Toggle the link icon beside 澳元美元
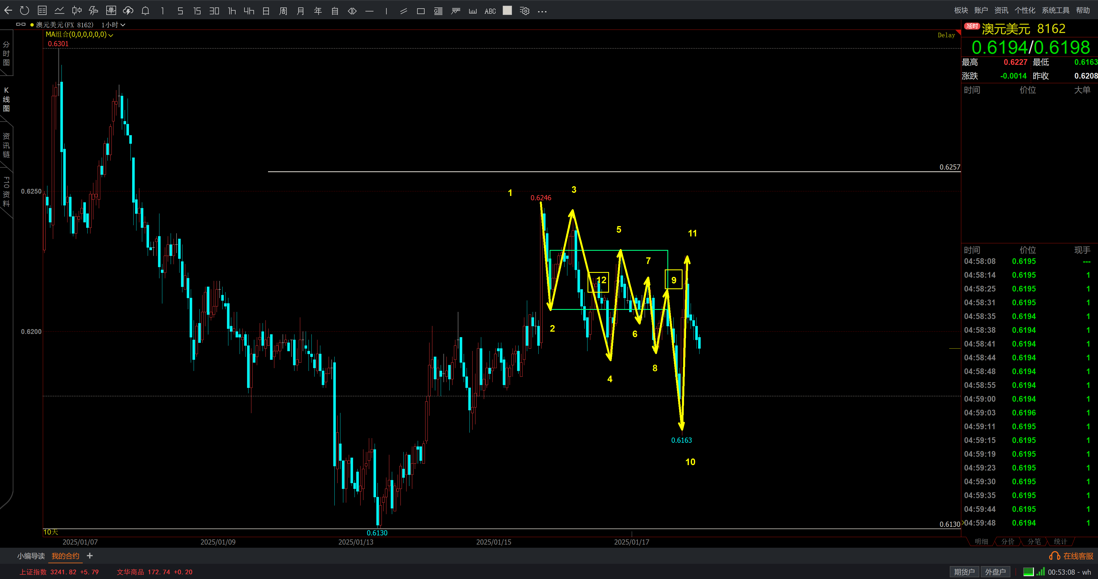The width and height of the screenshot is (1098, 579). point(20,25)
